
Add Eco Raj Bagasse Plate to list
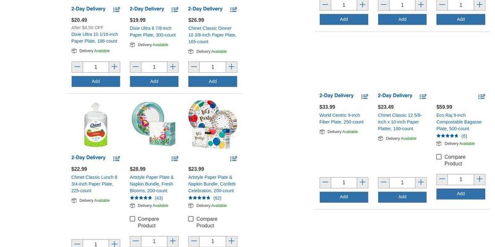(x=481, y=96)
